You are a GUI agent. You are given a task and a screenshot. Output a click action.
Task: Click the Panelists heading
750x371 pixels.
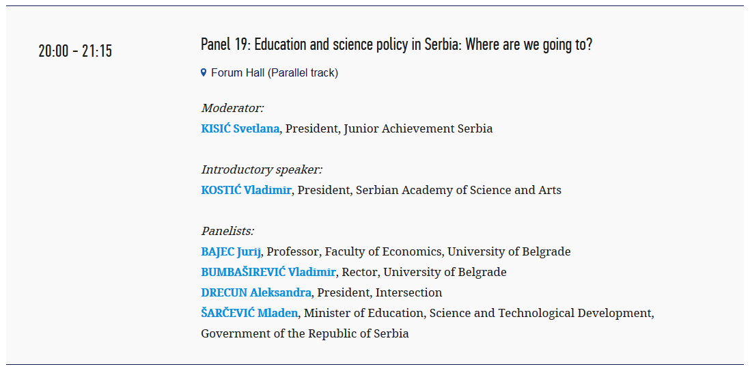coord(227,231)
